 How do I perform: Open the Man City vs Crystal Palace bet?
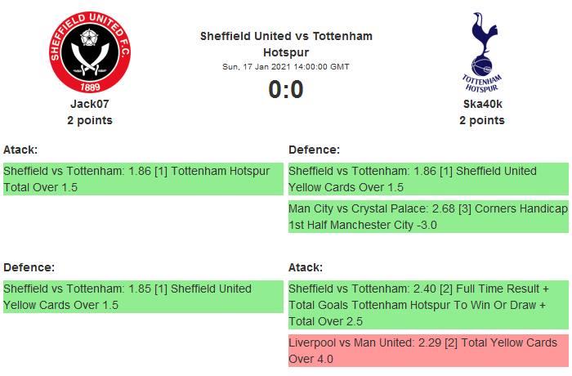pyautogui.click(x=427, y=217)
